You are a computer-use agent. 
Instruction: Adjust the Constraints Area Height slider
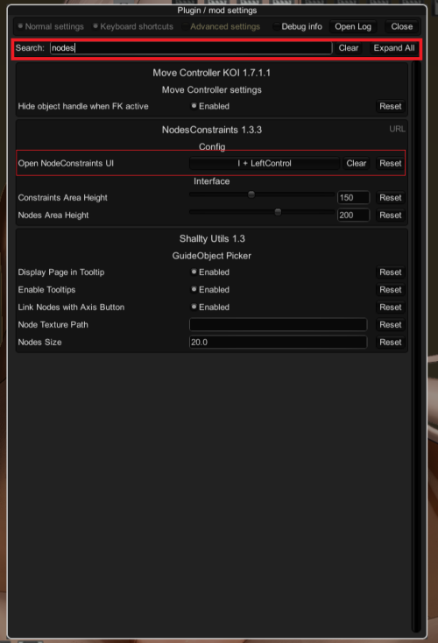[262, 194]
